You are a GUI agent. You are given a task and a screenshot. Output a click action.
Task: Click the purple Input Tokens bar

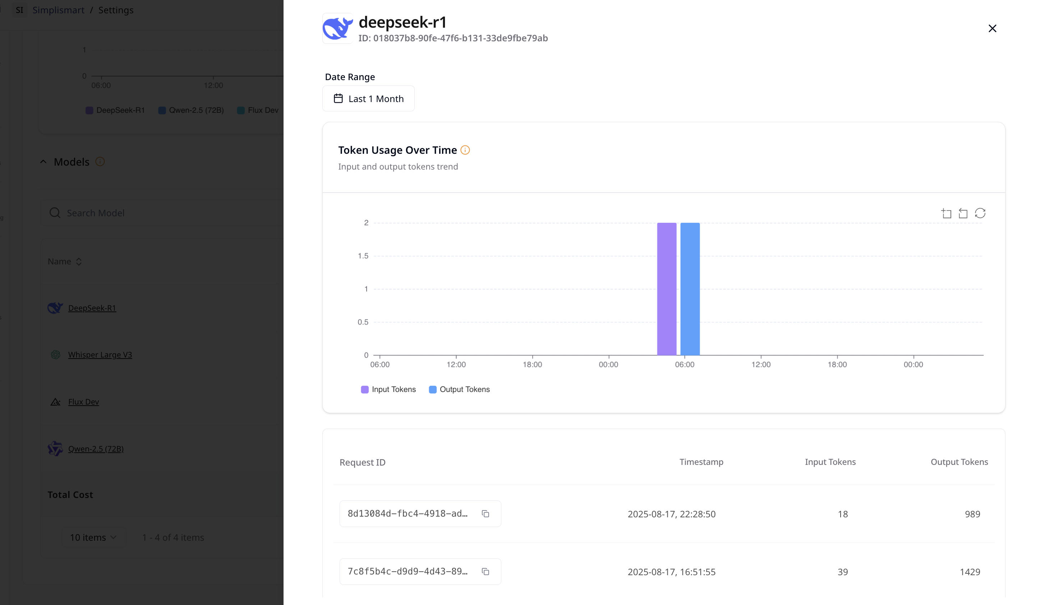[x=667, y=289]
